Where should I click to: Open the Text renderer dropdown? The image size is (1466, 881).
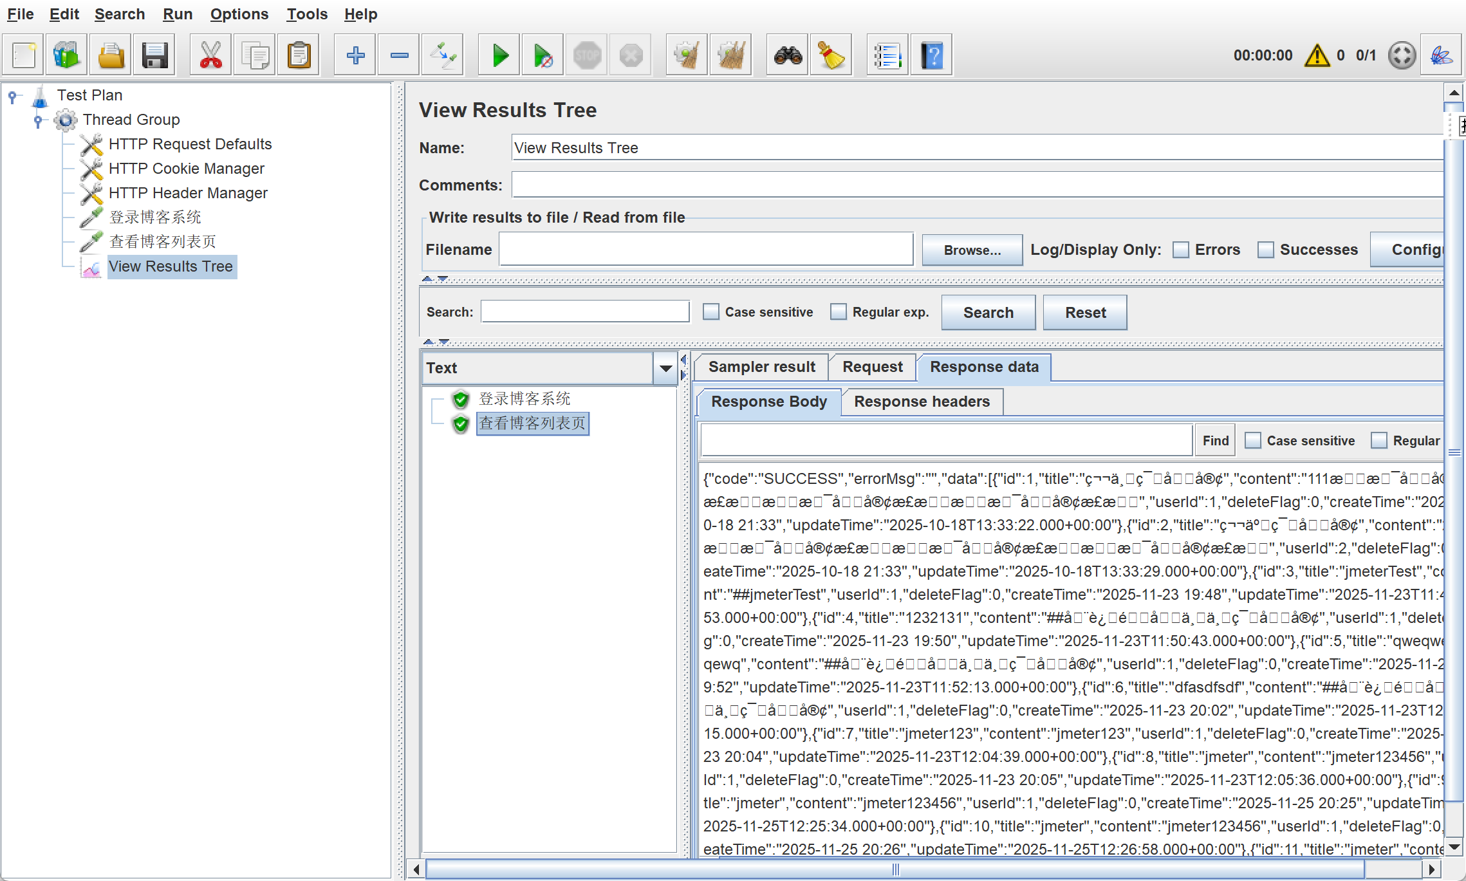coord(665,368)
